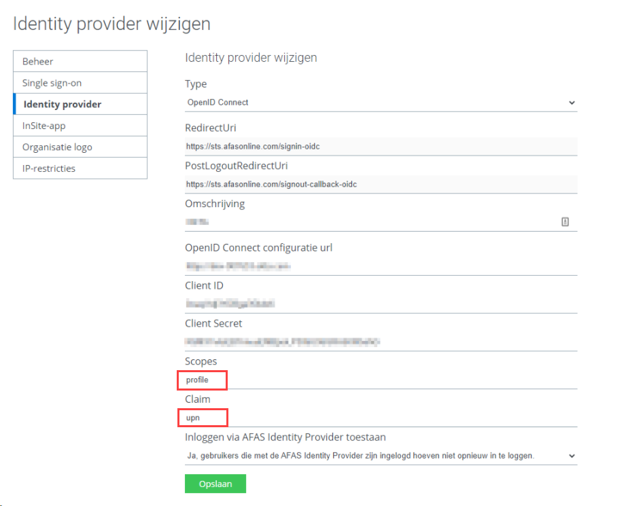The width and height of the screenshot is (624, 506).
Task: Edit the Scopes field containing profile
Action: click(381, 380)
